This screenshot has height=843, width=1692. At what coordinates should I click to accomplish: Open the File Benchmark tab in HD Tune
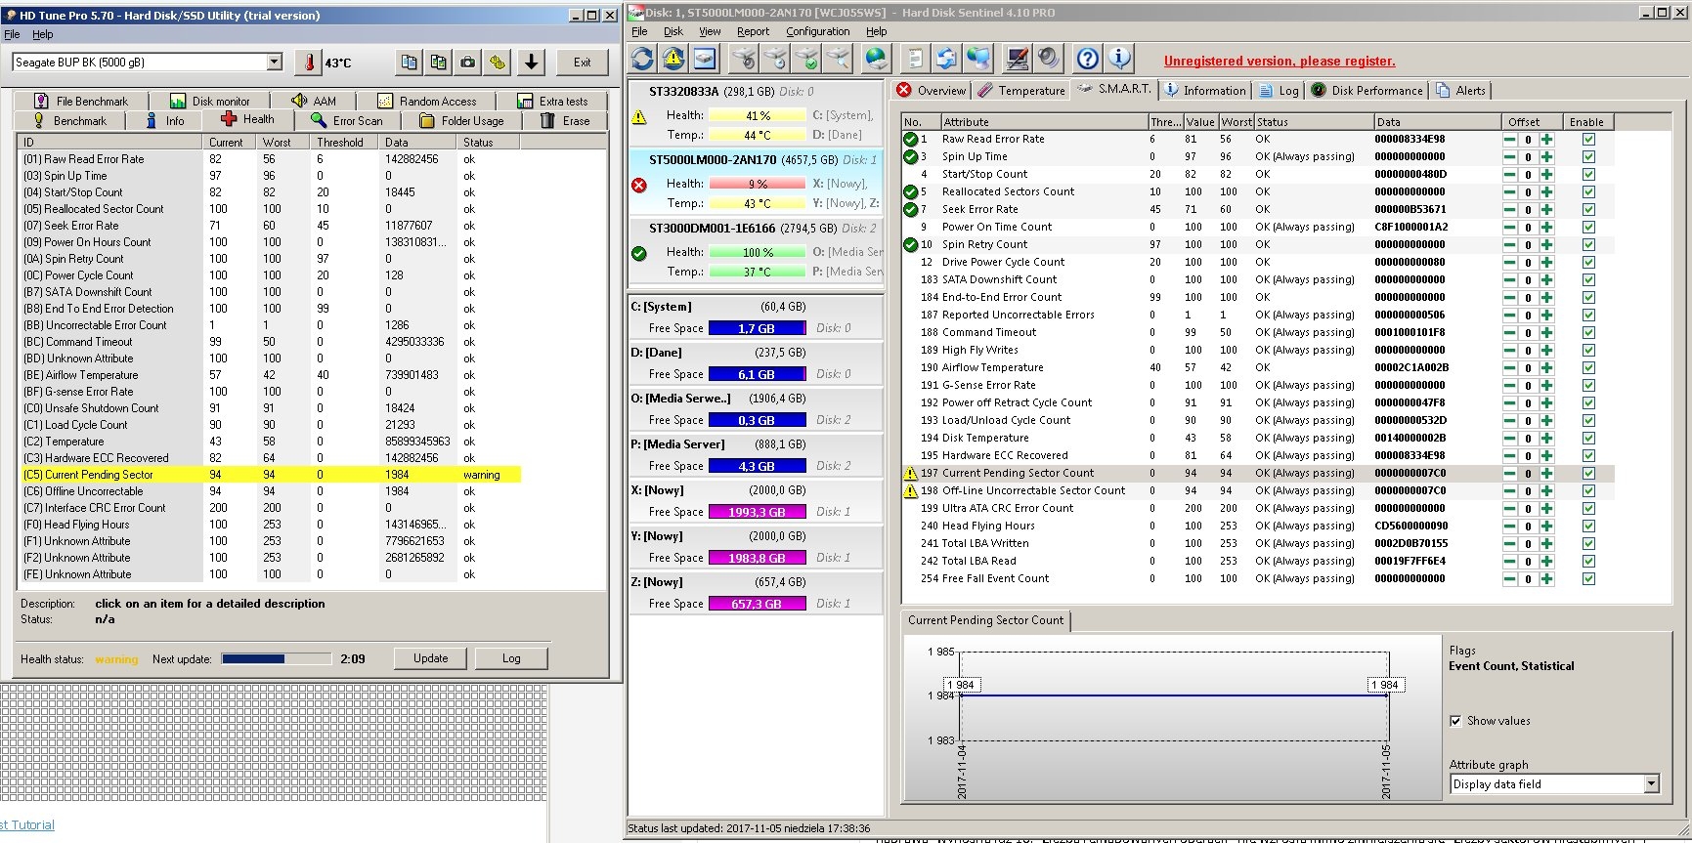coord(81,101)
